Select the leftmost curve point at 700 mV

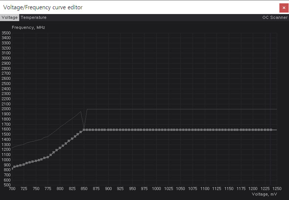(x=12, y=169)
